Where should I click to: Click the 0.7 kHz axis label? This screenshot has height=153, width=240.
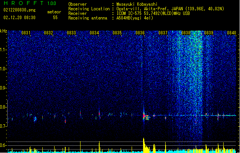point(3,126)
